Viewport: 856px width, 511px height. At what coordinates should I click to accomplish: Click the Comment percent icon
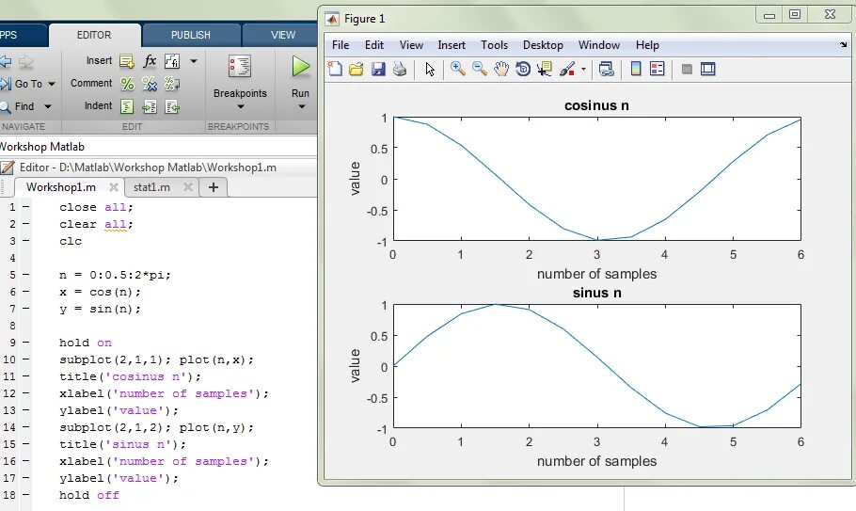(127, 84)
